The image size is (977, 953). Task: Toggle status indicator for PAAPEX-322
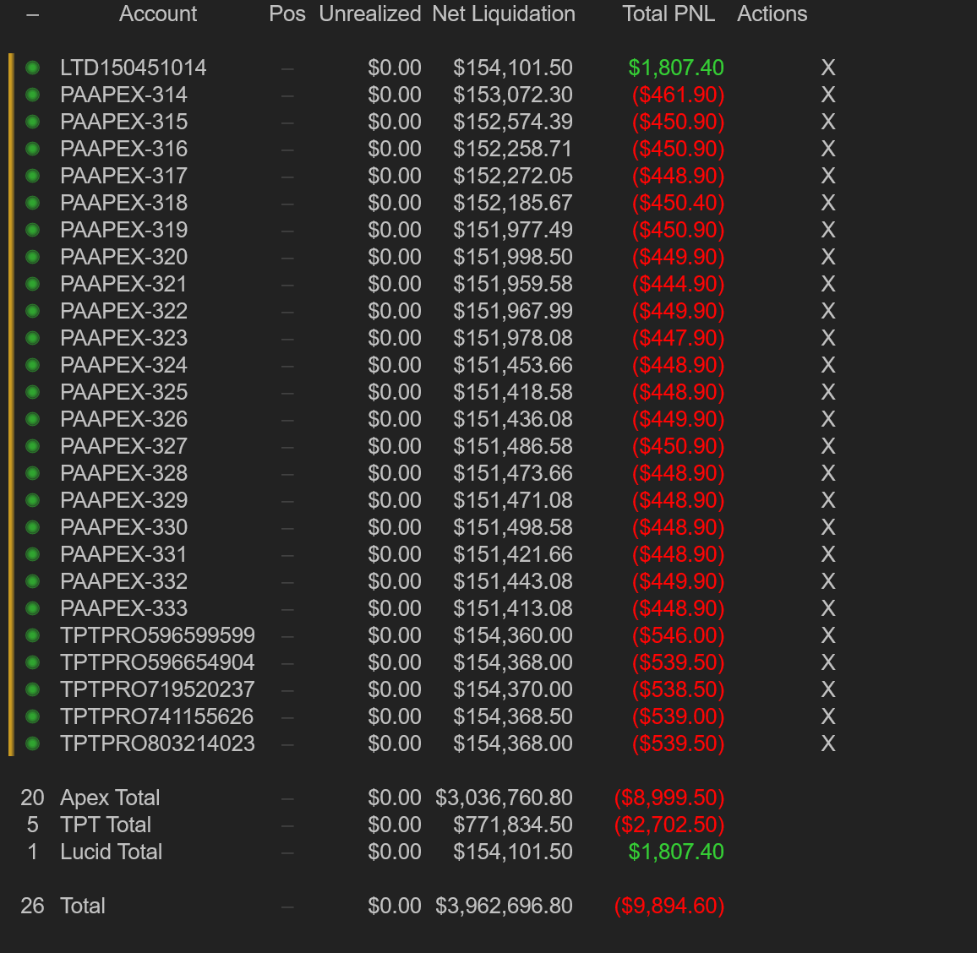32,311
